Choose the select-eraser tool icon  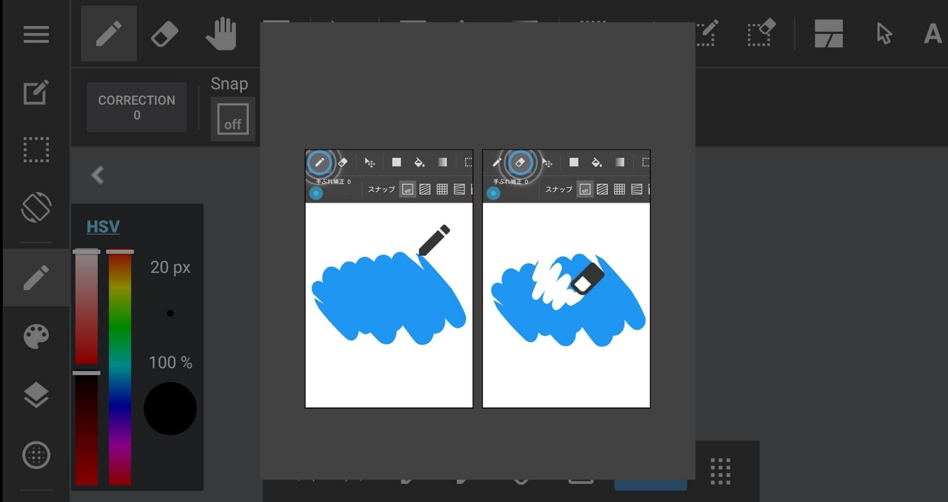[761, 33]
